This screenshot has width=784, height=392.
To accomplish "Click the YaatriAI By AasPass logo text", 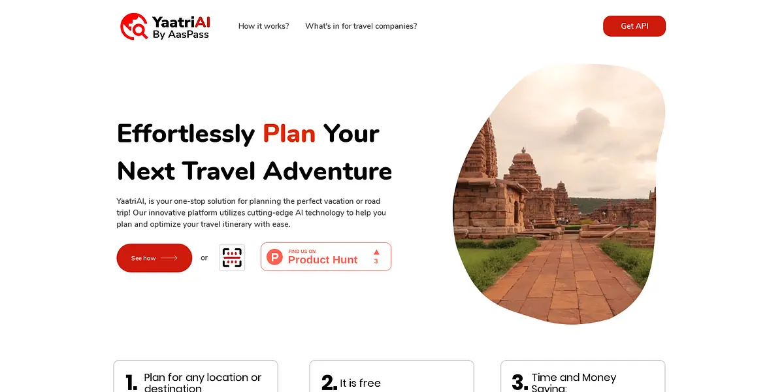I will click(181, 27).
